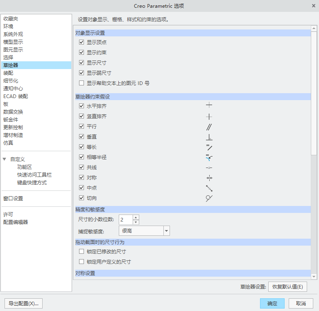Click the 取消 cancel button

301,304
